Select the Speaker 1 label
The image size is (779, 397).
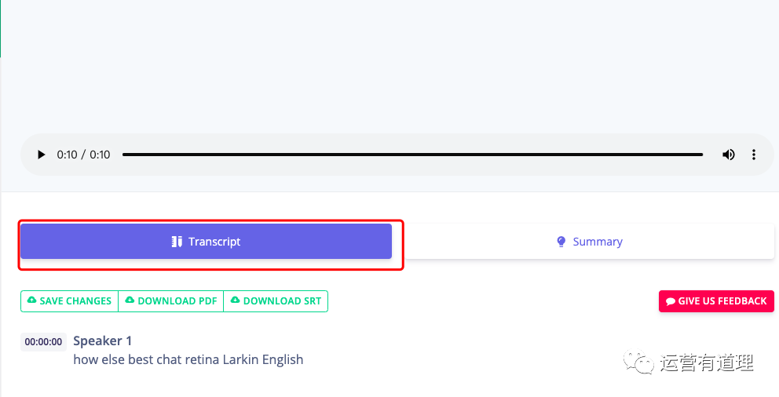pos(103,341)
